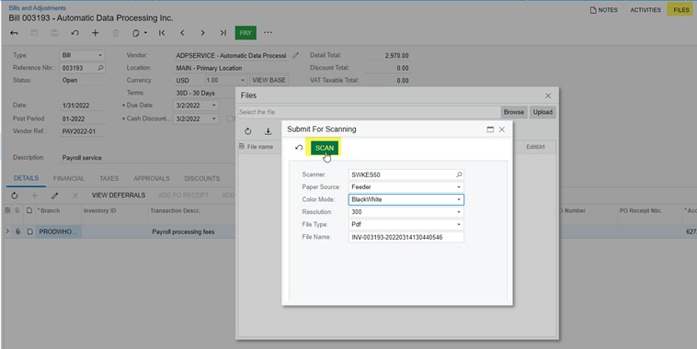The width and height of the screenshot is (697, 349).
Task: Click the back arrow in the bill toolbar
Action: pos(14,33)
